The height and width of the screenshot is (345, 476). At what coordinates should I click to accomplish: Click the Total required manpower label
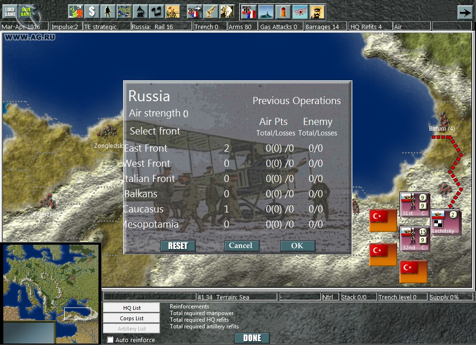(x=202, y=313)
